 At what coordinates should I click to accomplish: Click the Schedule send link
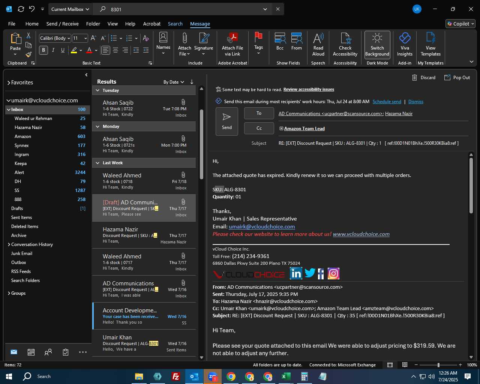387,102
